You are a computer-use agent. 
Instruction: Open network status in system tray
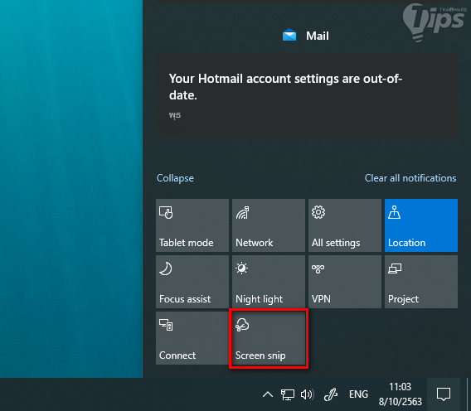287,394
